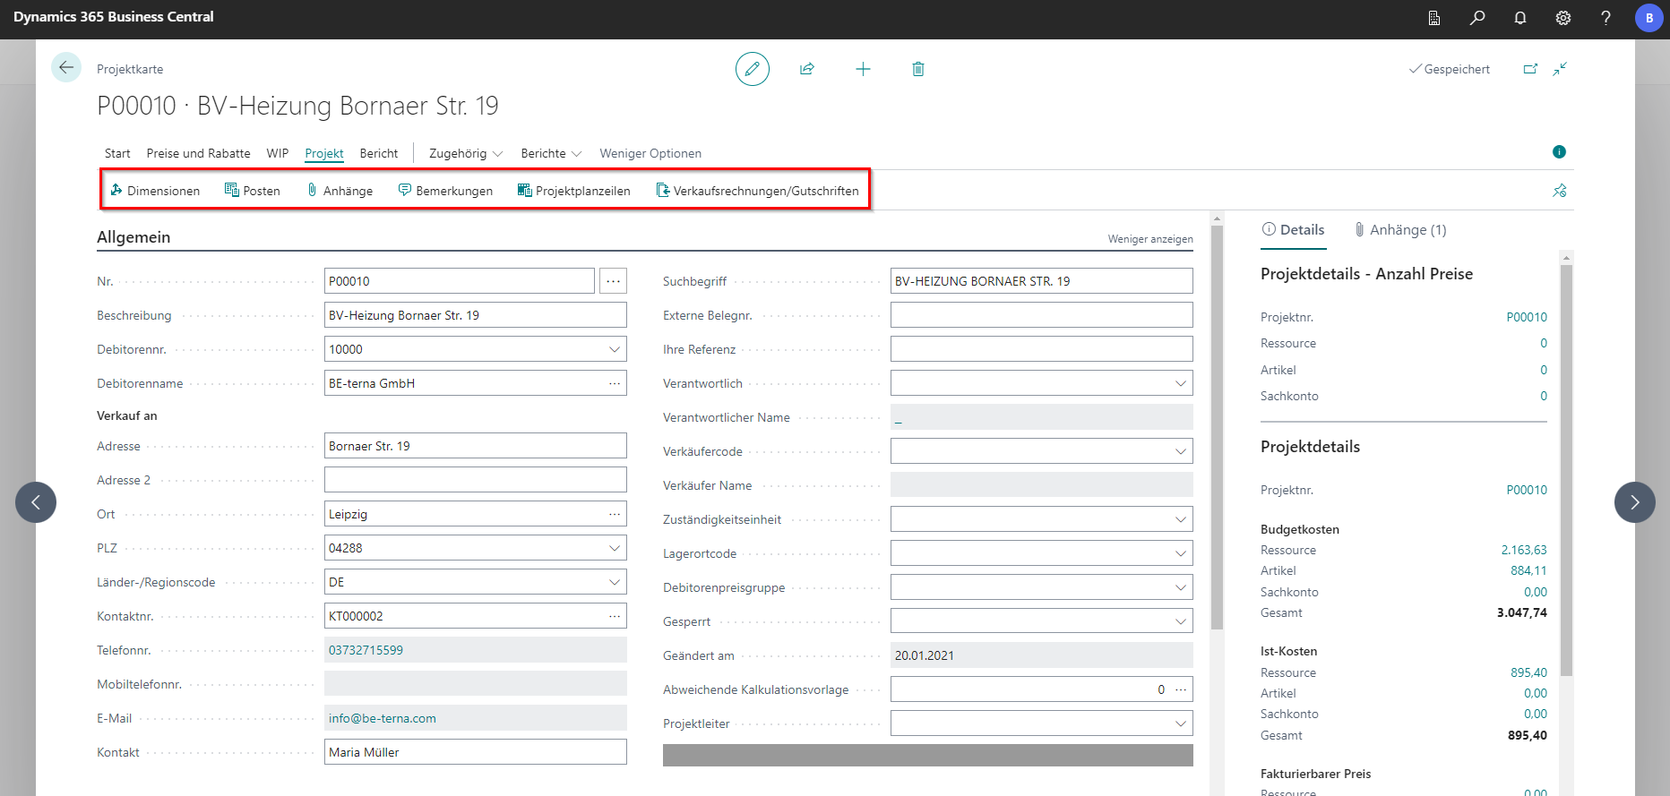Image resolution: width=1670 pixels, height=796 pixels.
Task: Click the pencil edit icon
Action: pyautogui.click(x=752, y=69)
